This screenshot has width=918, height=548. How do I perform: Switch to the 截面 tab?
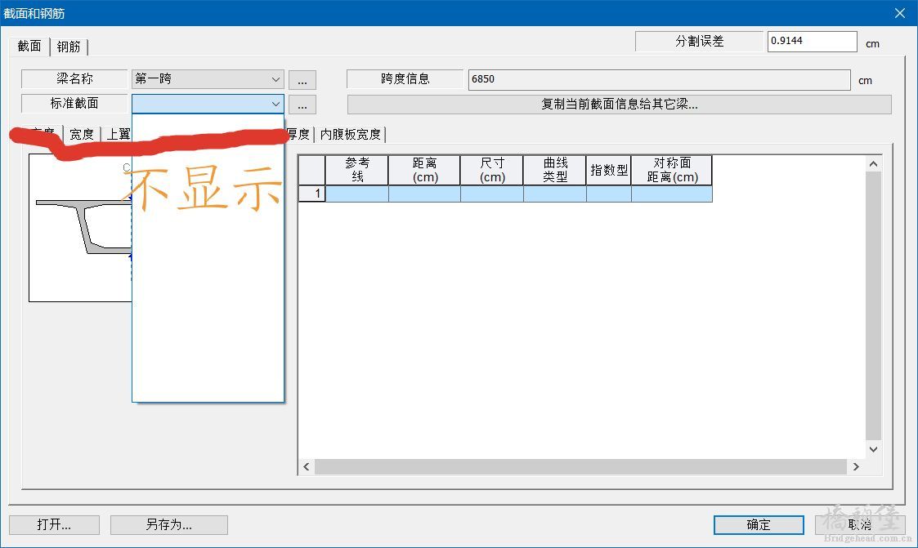coord(29,47)
